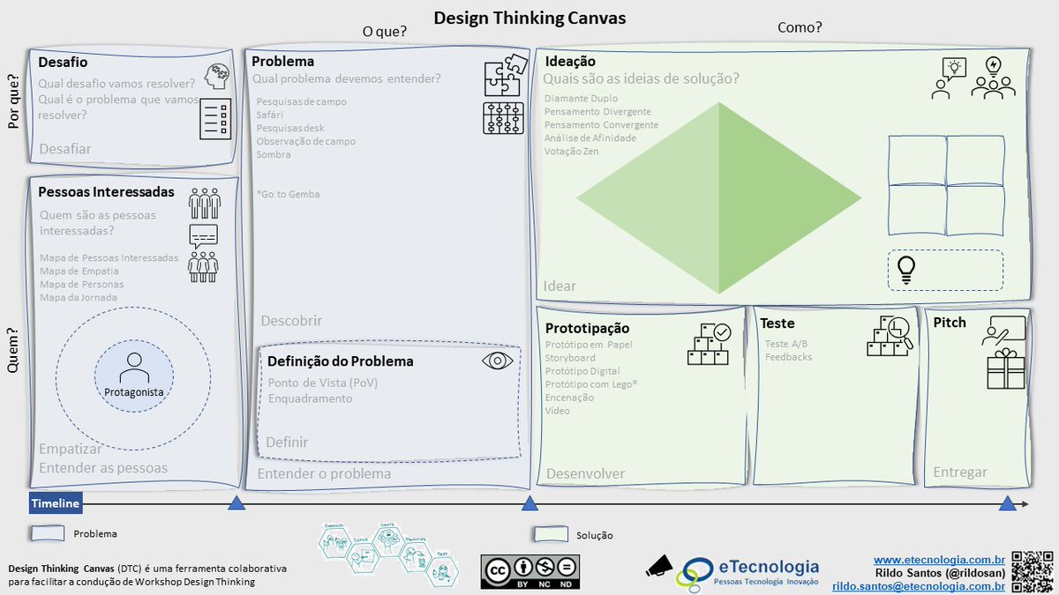Click the "Entender o problema" label
The image size is (1059, 595).
click(x=324, y=473)
